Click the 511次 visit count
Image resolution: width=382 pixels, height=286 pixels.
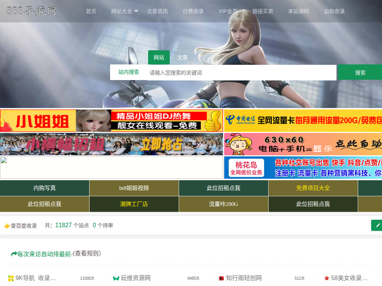pos(299,278)
